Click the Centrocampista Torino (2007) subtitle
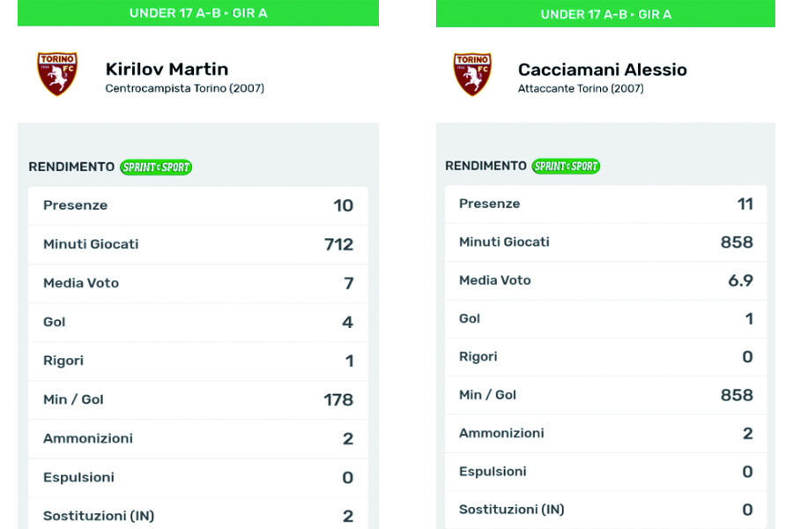 (184, 88)
